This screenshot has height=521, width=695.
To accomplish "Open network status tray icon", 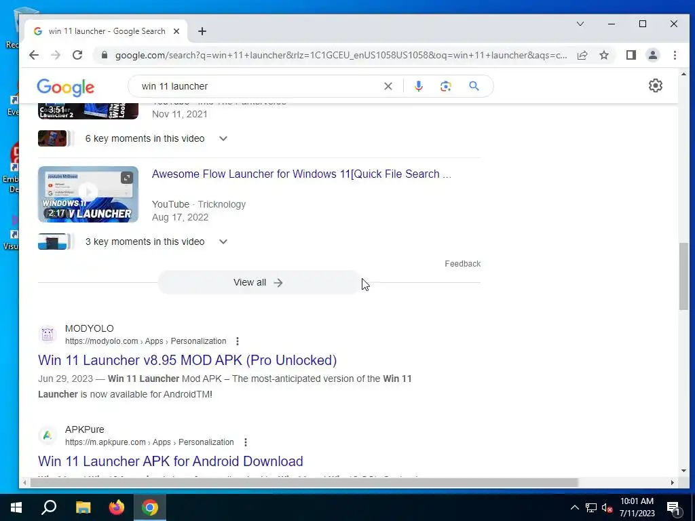I will point(591,507).
